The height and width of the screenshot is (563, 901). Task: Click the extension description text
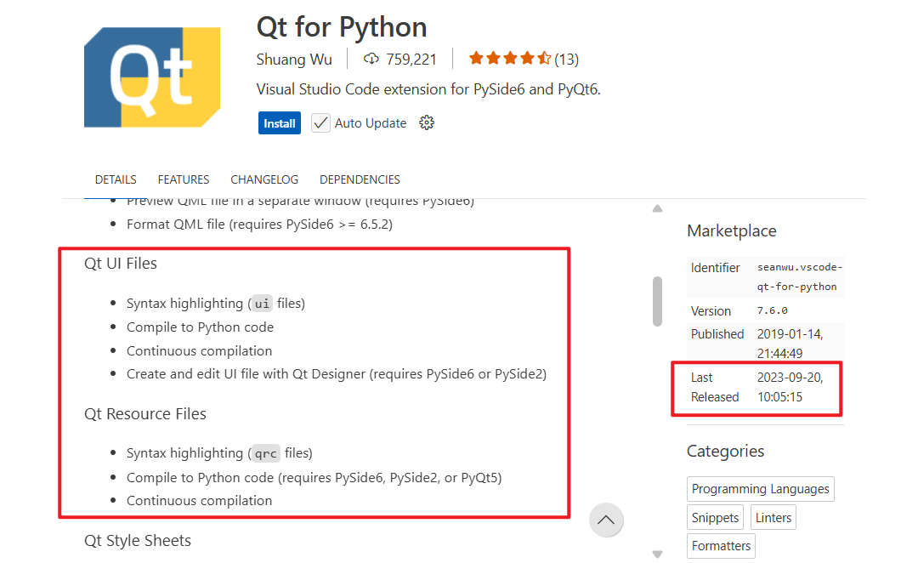click(428, 89)
